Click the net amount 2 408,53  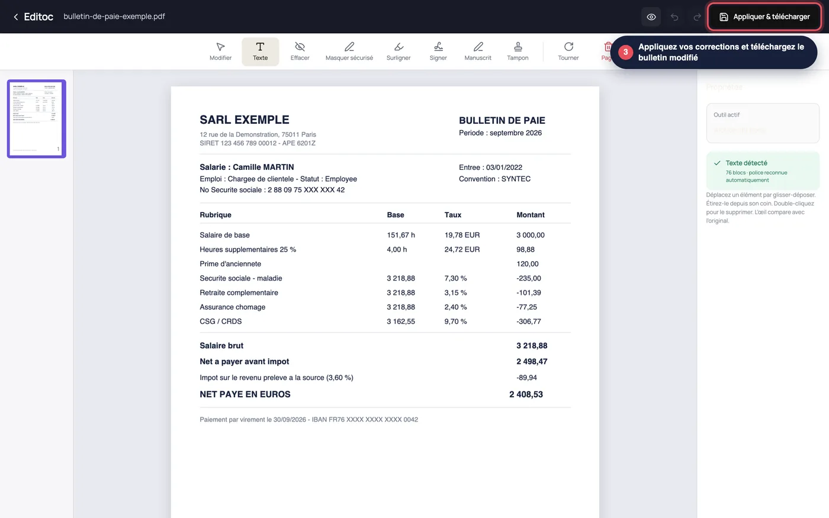(526, 394)
